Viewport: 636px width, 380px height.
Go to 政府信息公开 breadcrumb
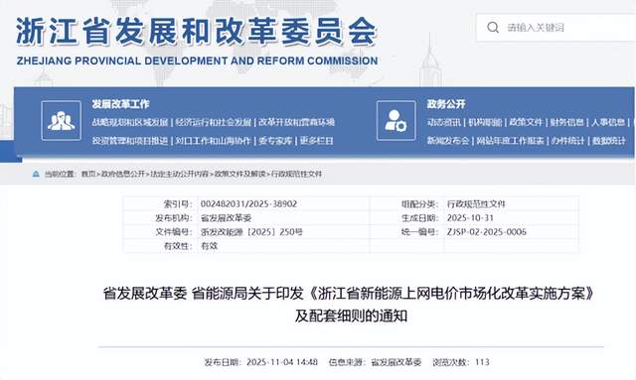click(x=122, y=174)
